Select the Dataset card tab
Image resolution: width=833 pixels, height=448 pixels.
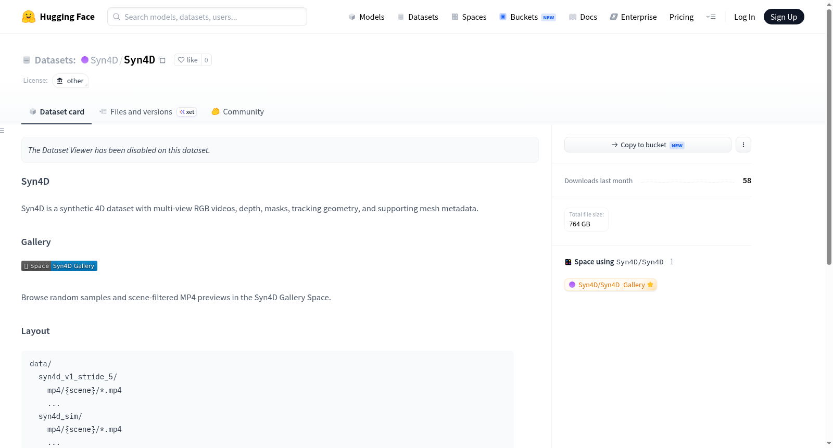pos(57,112)
